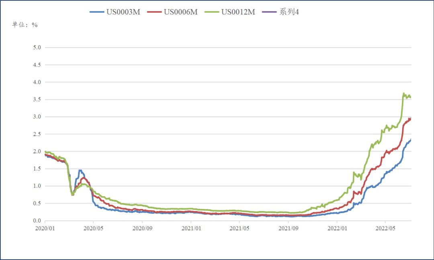Click the red US0006M legend line marker
This screenshot has width=434, height=260.
[155, 12]
